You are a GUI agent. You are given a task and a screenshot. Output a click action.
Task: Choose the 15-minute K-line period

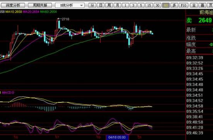pyautogui.click(x=149, y=5)
